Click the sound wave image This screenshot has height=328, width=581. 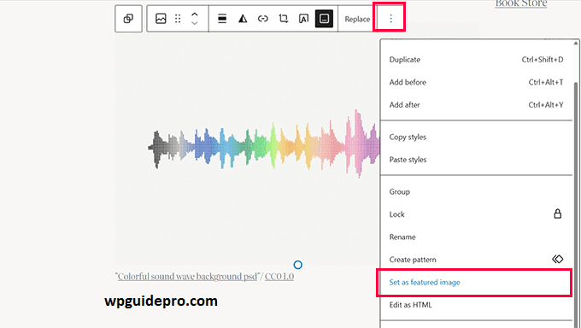pos(247,149)
